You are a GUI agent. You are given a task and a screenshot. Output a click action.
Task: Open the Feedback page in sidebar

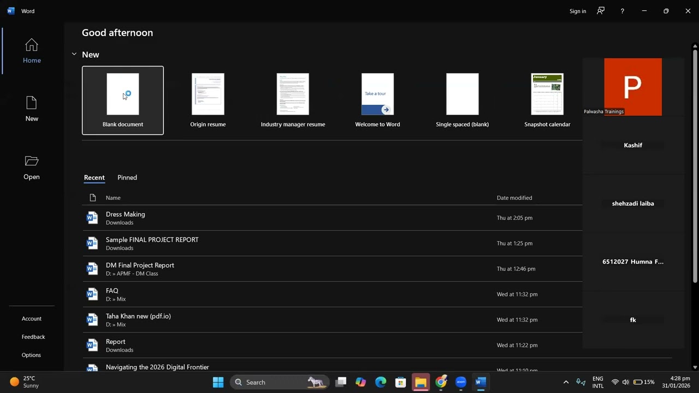coord(33,337)
